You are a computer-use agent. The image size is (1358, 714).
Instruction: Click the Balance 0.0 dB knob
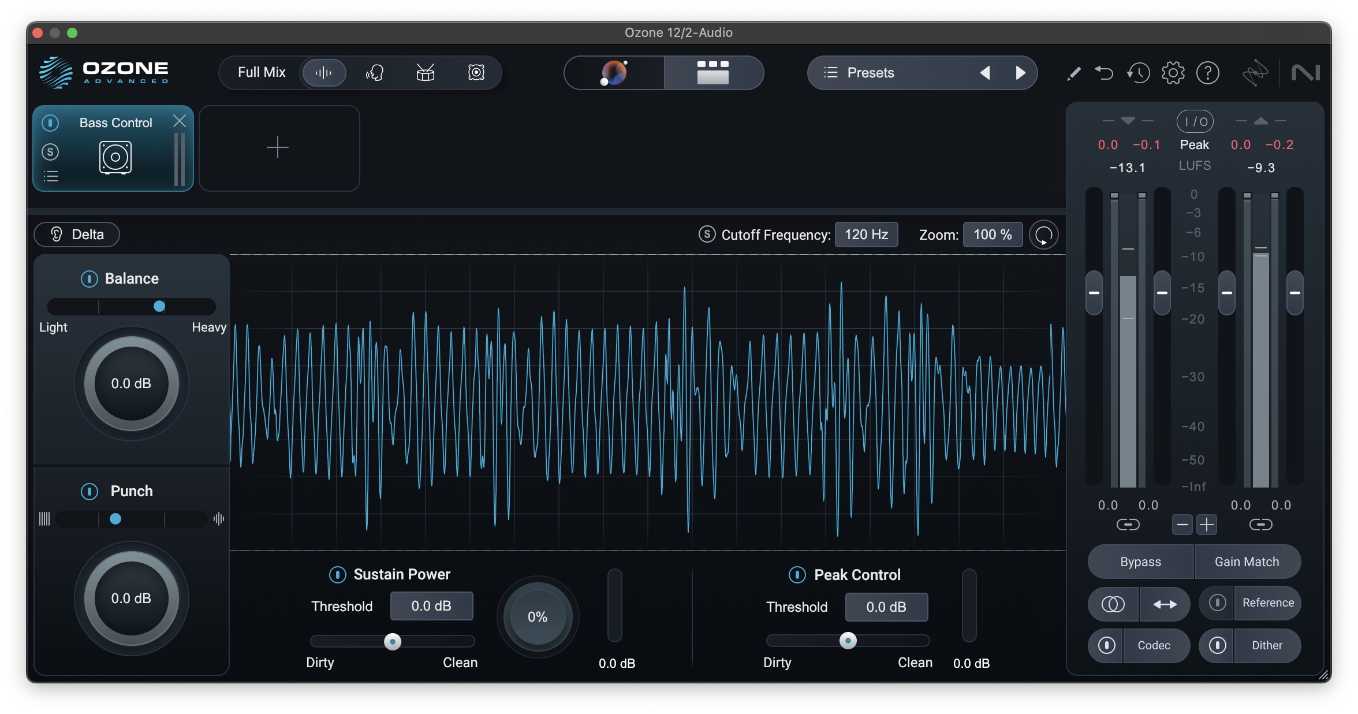[132, 384]
